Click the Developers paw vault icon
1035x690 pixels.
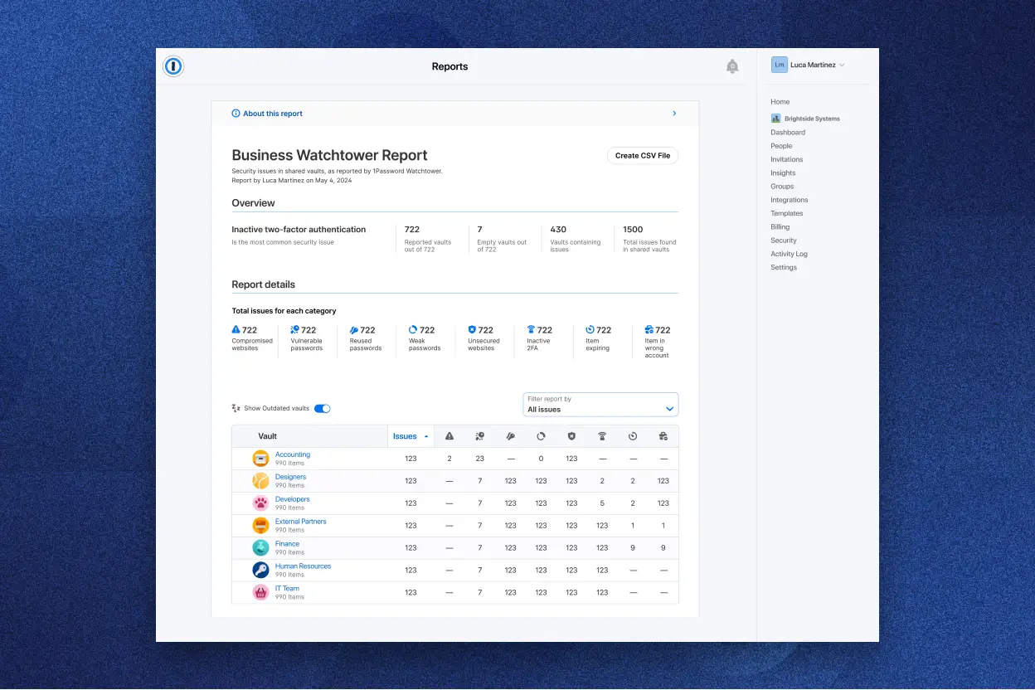(261, 503)
